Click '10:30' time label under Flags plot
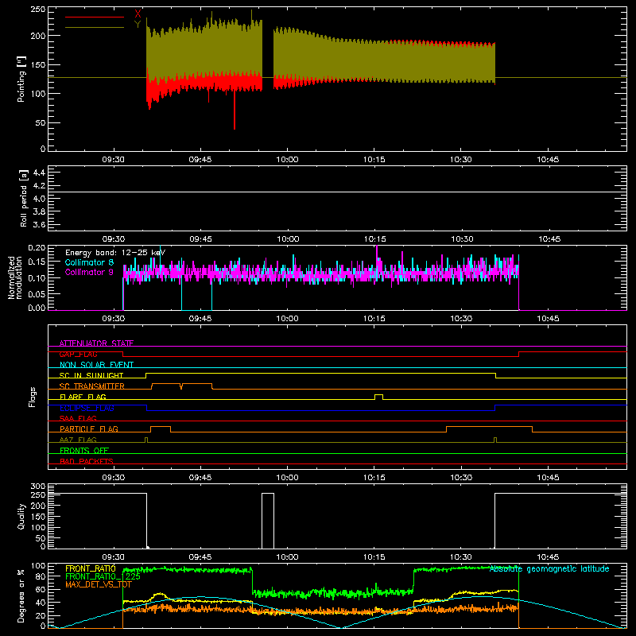636x636 pixels. click(461, 478)
